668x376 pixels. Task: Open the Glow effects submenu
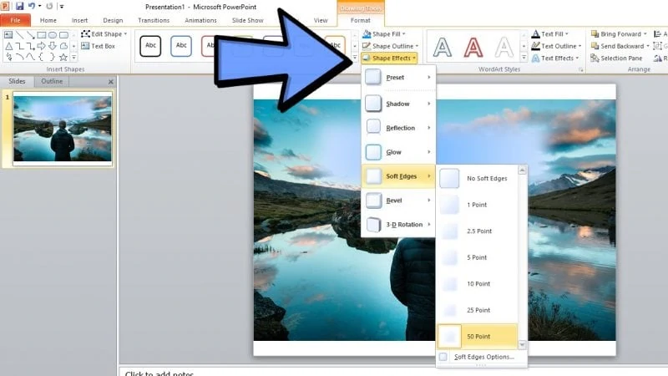coord(398,152)
